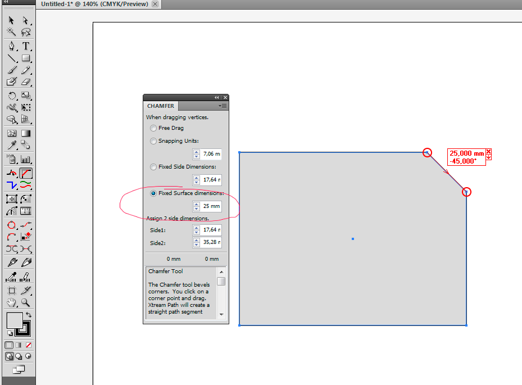522x385 pixels.
Task: Click the CHAMFER panel tab
Action: [161, 106]
